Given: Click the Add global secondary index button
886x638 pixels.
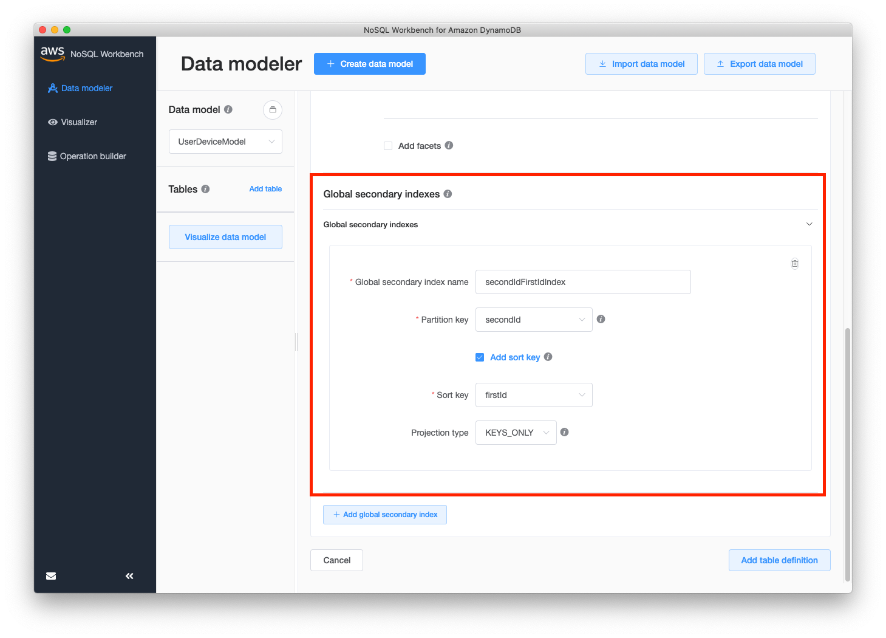Looking at the screenshot, I should [384, 514].
